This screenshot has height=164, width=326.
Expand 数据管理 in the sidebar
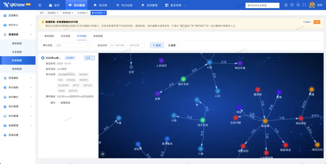coord(18,125)
